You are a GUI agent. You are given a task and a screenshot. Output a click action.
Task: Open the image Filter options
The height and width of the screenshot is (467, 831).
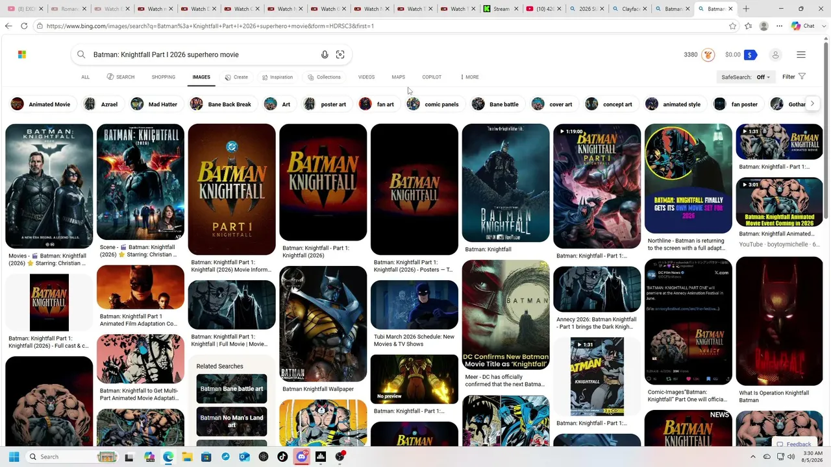794,77
